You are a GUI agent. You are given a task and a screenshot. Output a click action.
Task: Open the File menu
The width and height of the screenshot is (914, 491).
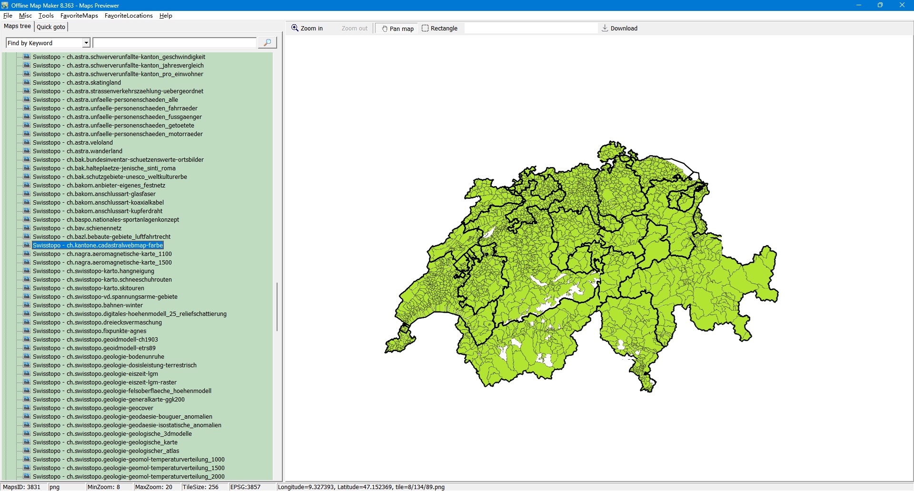point(8,16)
